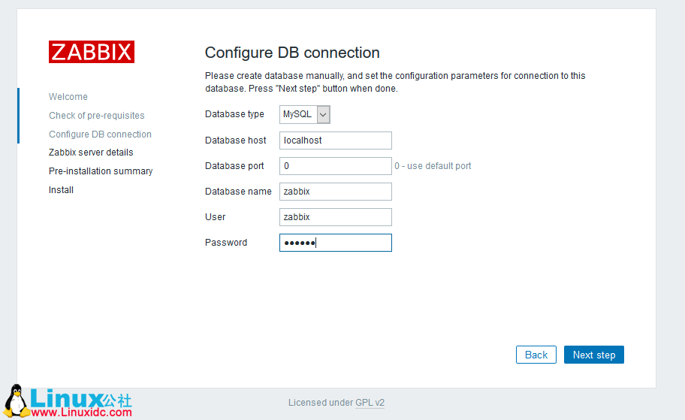Click the User label text
This screenshot has height=420, width=685.
pos(216,217)
